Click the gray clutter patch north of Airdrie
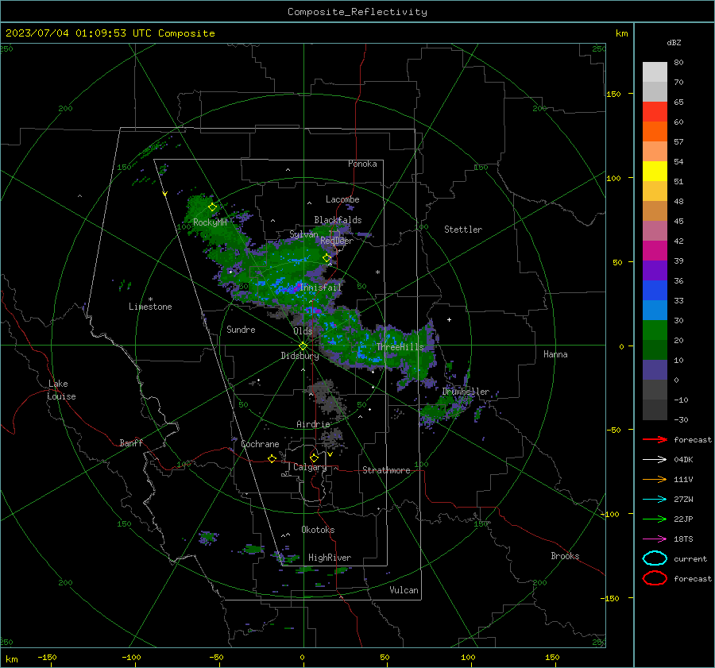Image resolution: width=715 pixels, height=668 pixels. coord(328,398)
